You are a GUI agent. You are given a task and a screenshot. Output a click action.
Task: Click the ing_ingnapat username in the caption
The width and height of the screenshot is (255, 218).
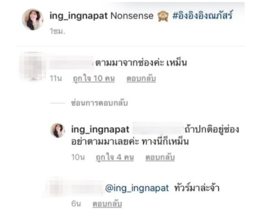point(79,16)
